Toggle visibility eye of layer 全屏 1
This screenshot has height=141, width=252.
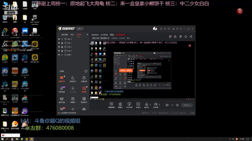(59, 55)
